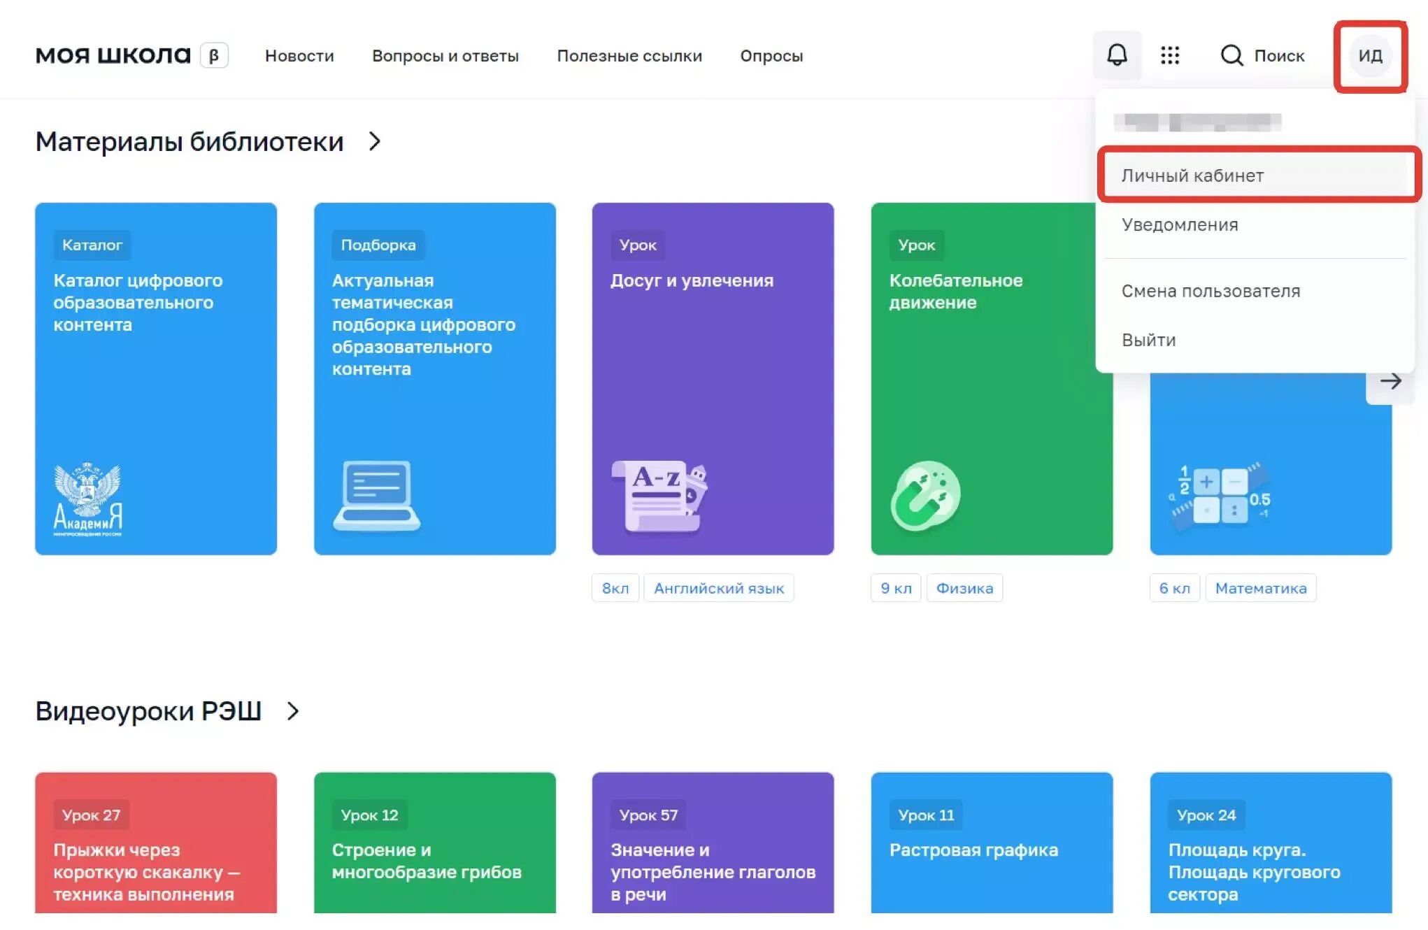Click the Математика subject tag
Viewport: 1428px width, 930px height.
point(1261,588)
